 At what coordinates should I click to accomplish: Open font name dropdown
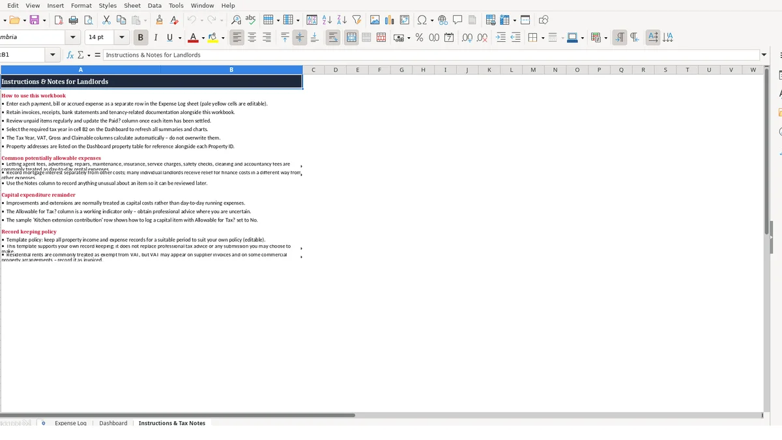[x=73, y=38]
